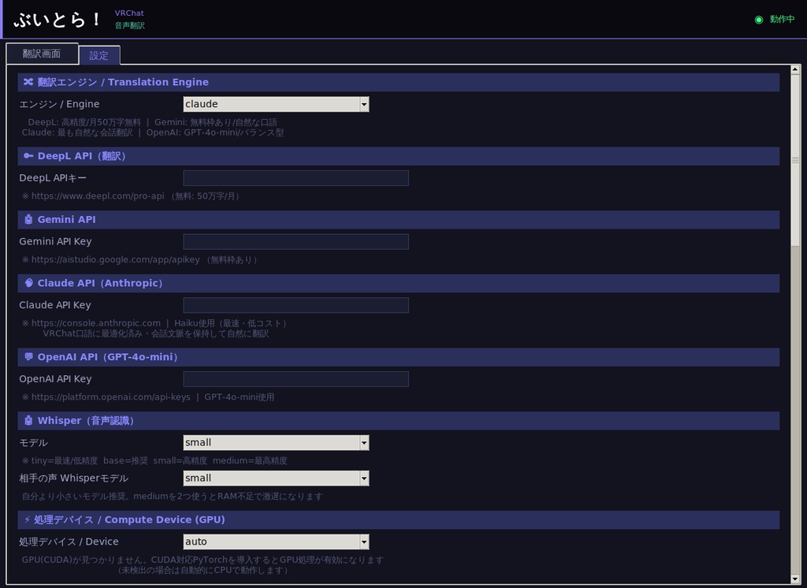Image resolution: width=807 pixels, height=588 pixels.
Task: Click the key icon in DeepL API header
Action: [28, 156]
